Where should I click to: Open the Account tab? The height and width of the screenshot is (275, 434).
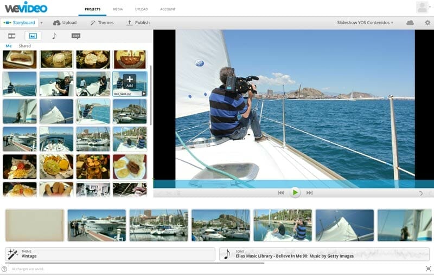(x=168, y=10)
